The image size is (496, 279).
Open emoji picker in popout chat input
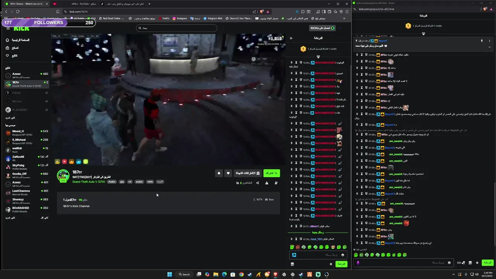[x=449, y=263]
